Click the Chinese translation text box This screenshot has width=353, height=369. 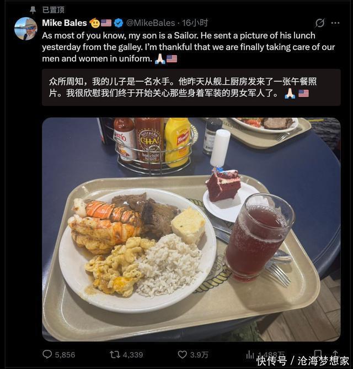coord(191,87)
